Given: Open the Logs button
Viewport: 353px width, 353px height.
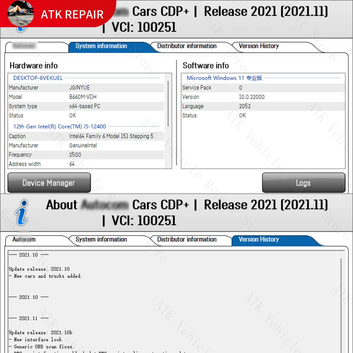Looking at the screenshot, I should click(304, 183).
